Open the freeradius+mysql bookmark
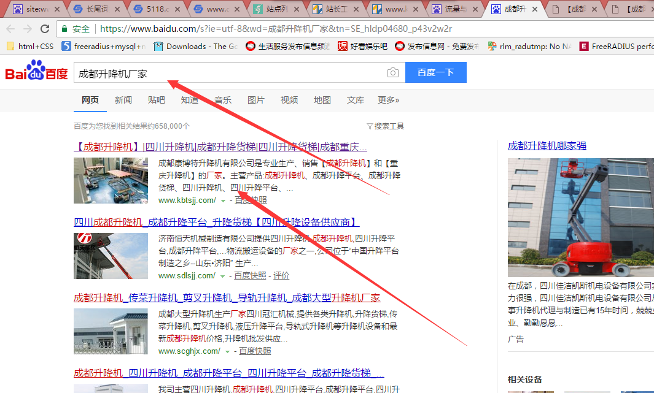654x393 pixels. pyautogui.click(x=103, y=46)
